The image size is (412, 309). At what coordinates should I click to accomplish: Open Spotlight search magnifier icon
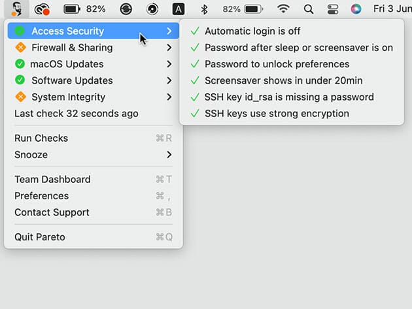point(309,9)
